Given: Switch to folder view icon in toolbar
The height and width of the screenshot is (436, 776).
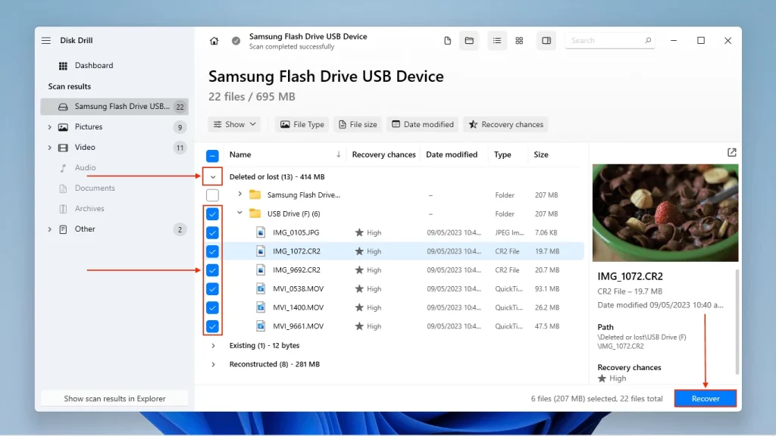Looking at the screenshot, I should pyautogui.click(x=469, y=41).
